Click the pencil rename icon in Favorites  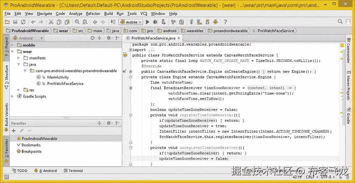21,131
